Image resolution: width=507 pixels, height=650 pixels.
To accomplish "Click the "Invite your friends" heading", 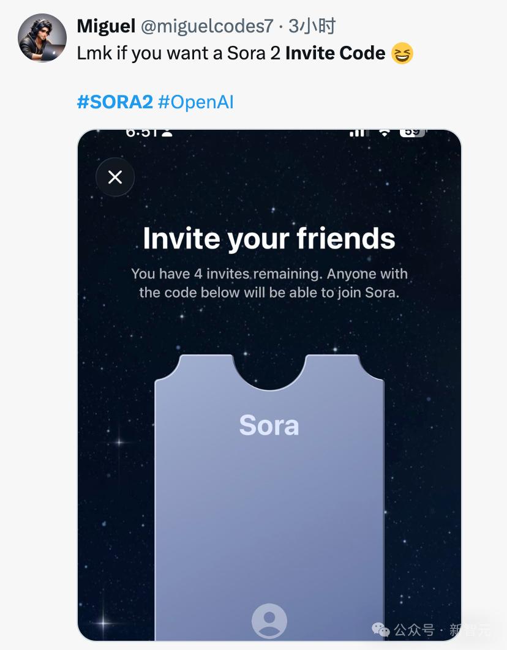I will point(269,238).
